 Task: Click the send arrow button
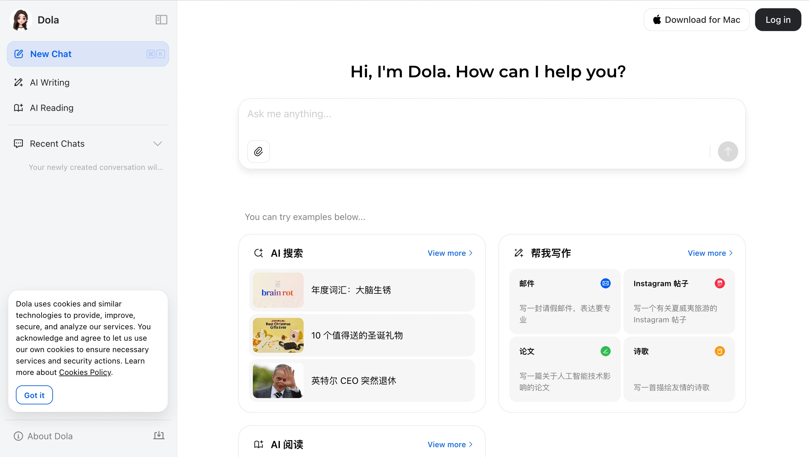pyautogui.click(x=728, y=151)
